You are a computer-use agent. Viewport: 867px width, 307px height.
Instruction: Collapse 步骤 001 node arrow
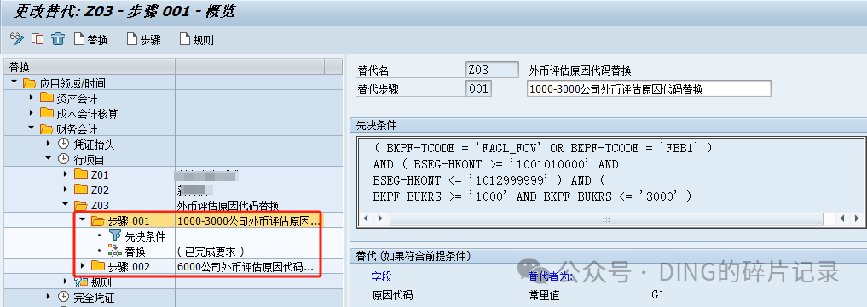pyautogui.click(x=83, y=220)
